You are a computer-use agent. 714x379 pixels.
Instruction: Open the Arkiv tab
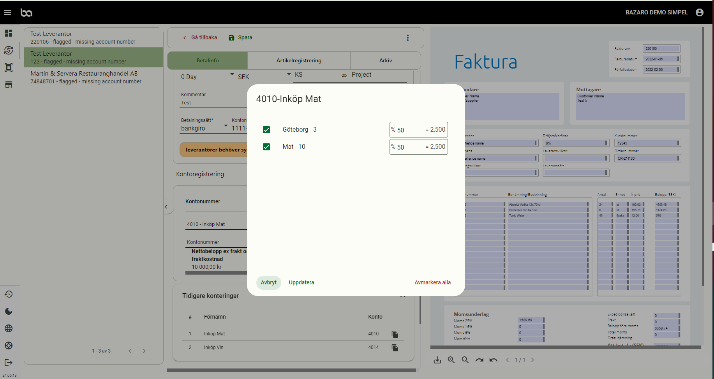385,60
